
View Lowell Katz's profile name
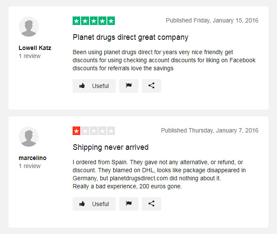click(x=35, y=48)
